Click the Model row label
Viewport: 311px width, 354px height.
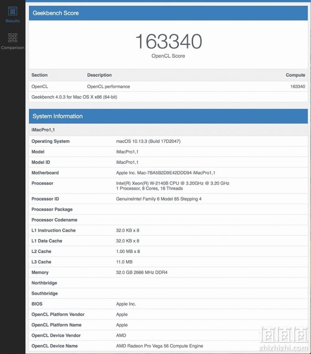click(38, 152)
